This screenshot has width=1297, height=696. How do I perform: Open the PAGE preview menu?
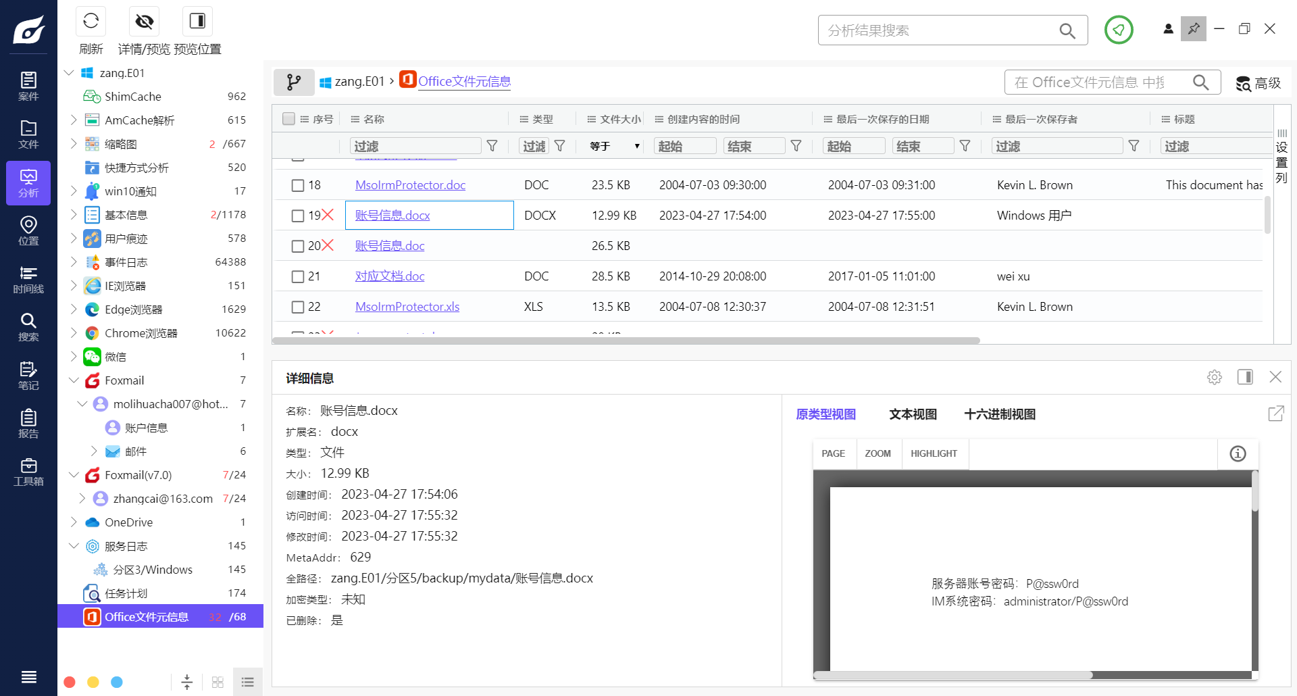pyautogui.click(x=833, y=453)
